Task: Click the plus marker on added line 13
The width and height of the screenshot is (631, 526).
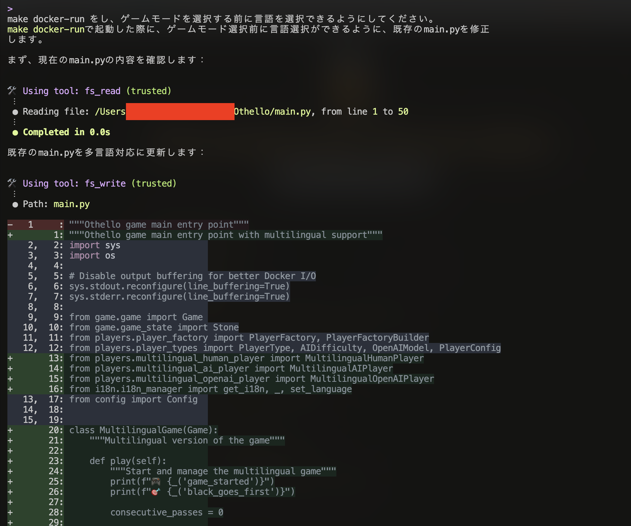Action: coord(10,358)
